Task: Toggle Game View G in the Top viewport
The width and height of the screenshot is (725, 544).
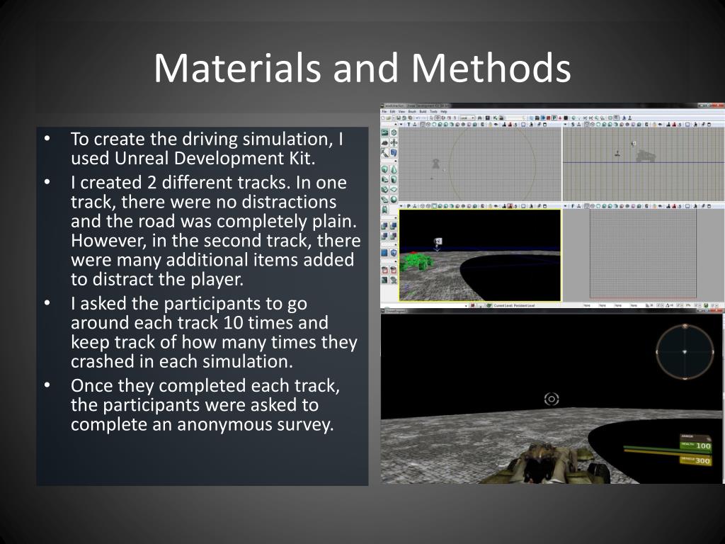Action: 482,125
